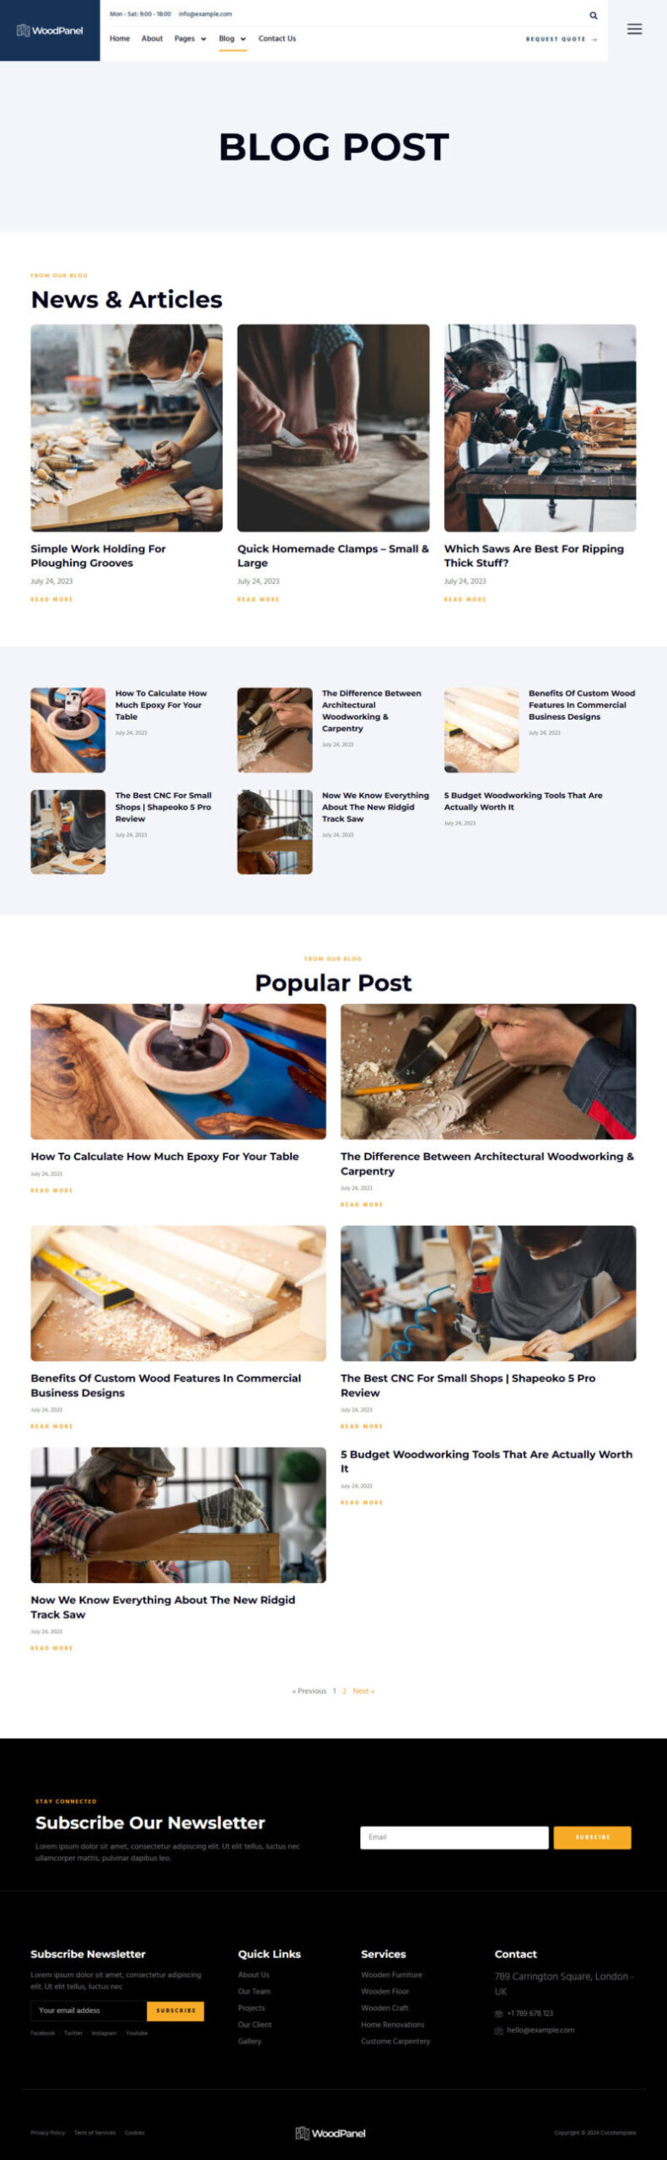Click the Request Quote arrow icon
This screenshot has width=667, height=2160.
coord(594,39)
